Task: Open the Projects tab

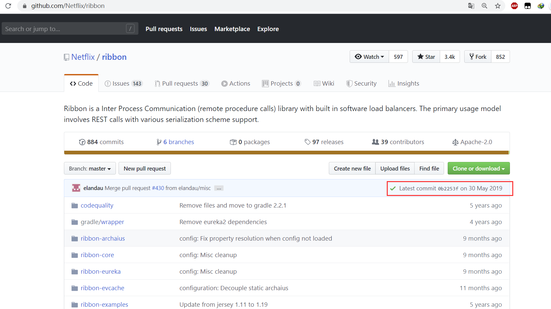Action: pos(281,83)
